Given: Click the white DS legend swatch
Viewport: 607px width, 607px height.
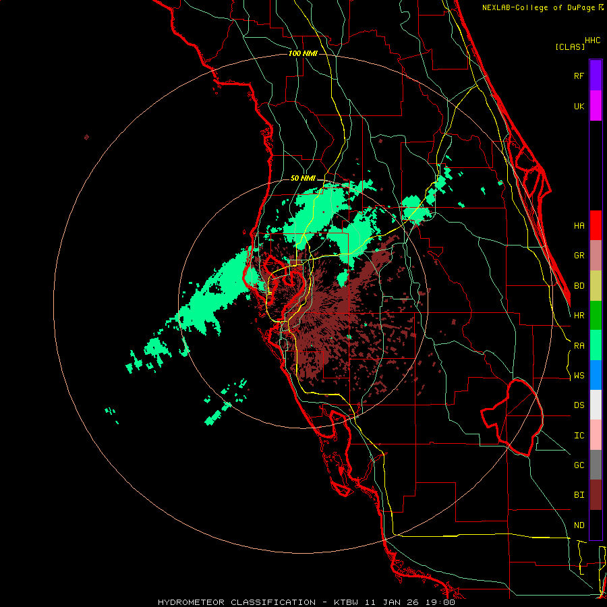Looking at the screenshot, I should point(596,405).
